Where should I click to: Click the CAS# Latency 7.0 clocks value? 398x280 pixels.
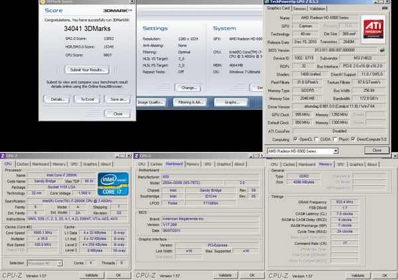click(345, 214)
